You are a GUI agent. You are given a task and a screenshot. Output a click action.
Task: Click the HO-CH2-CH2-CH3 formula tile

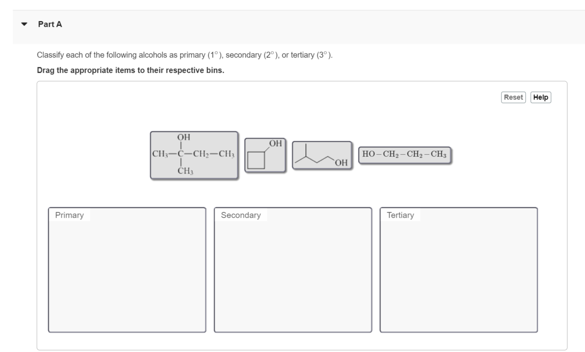404,154
